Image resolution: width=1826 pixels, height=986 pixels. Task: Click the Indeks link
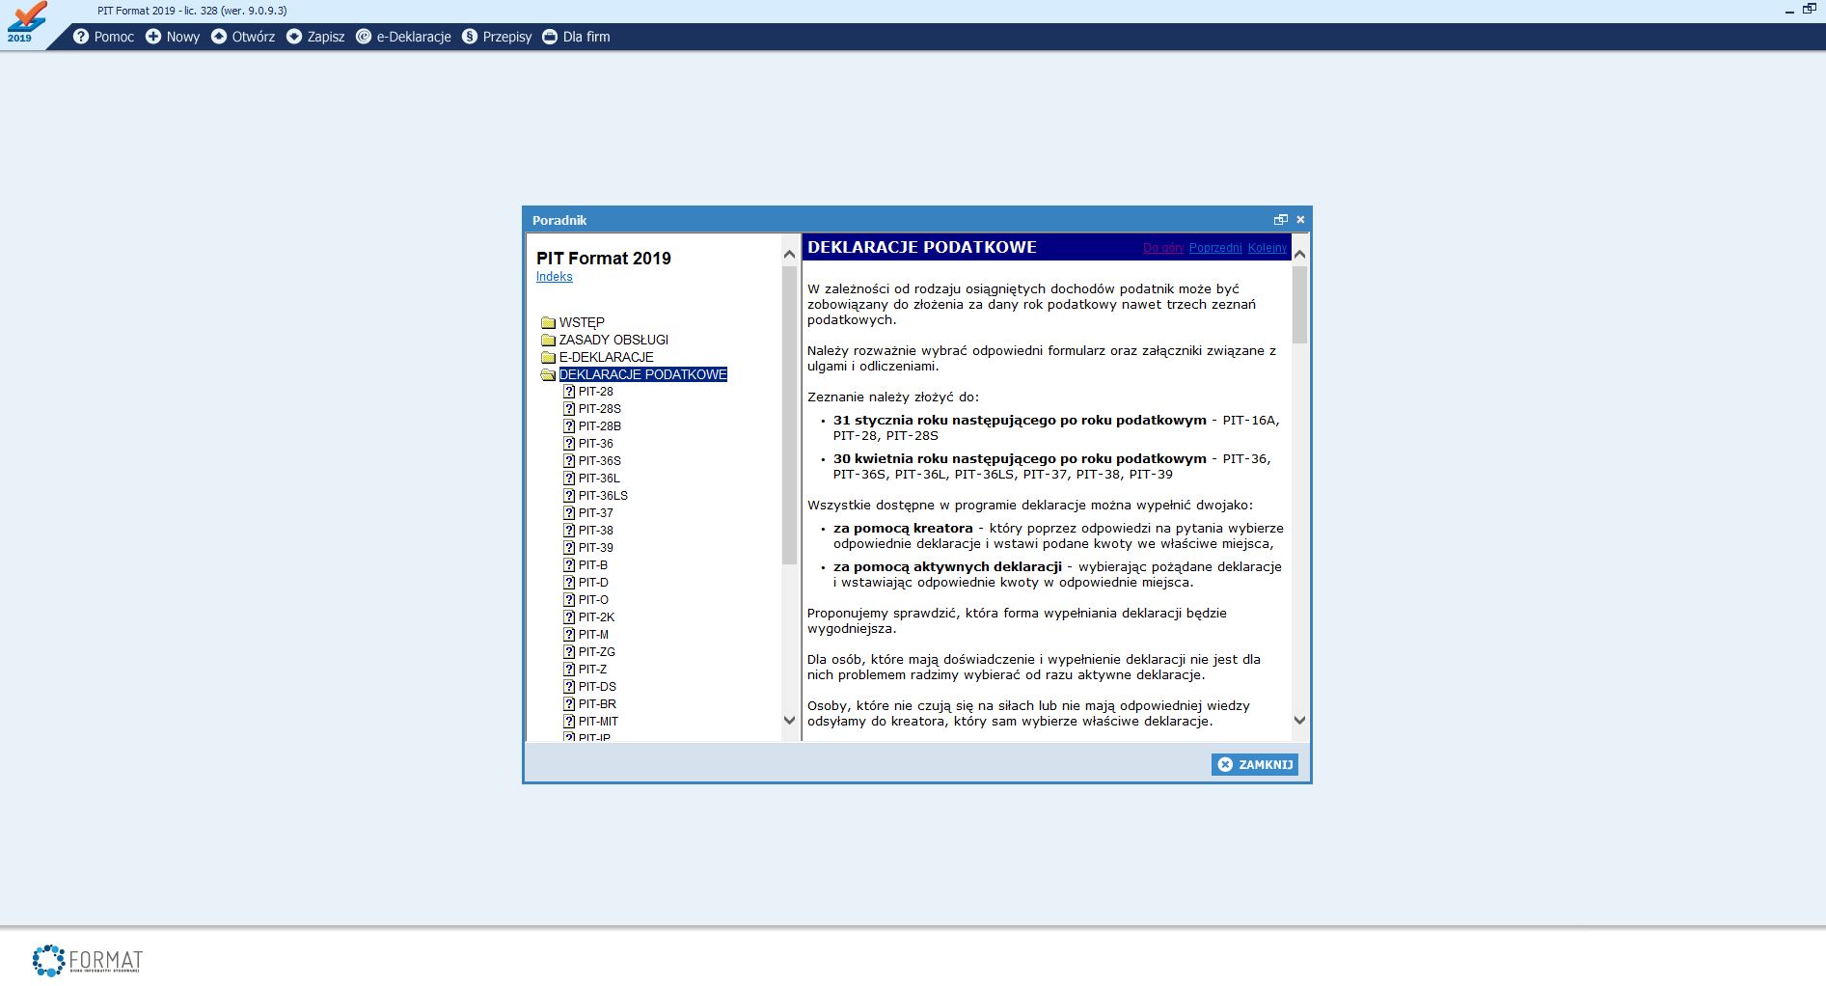tap(554, 277)
